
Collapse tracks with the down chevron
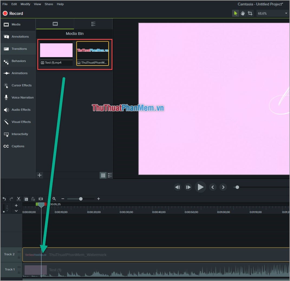click(x=16, y=211)
